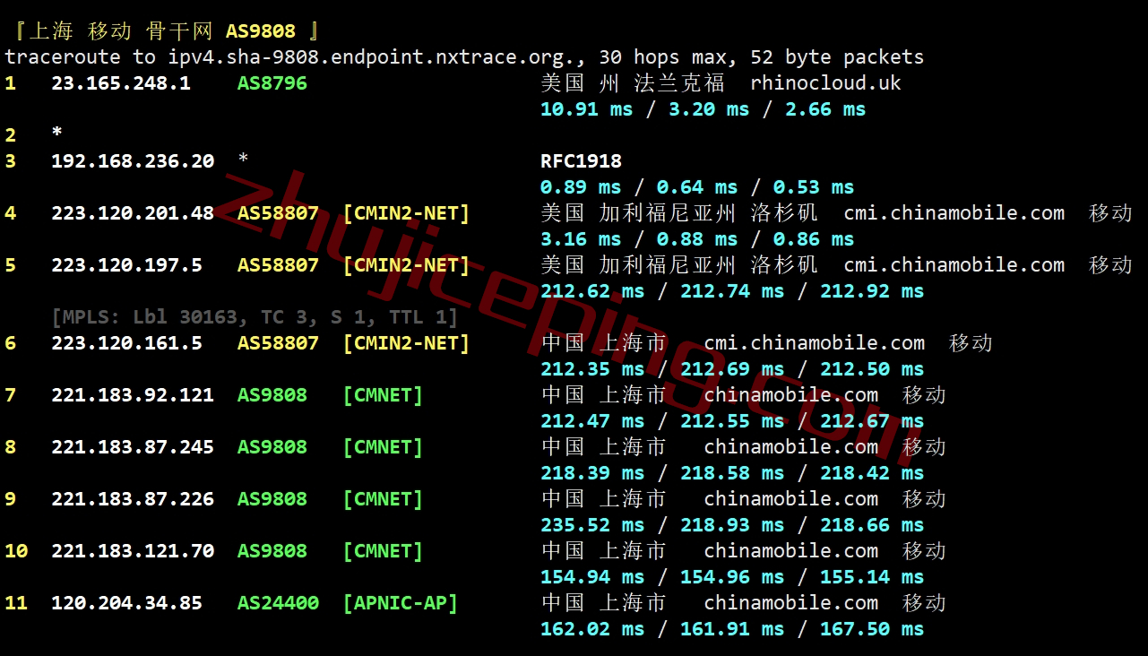This screenshot has width=1148, height=656.
Task: Click the rhinocloud.uk hostname
Action: click(x=825, y=83)
